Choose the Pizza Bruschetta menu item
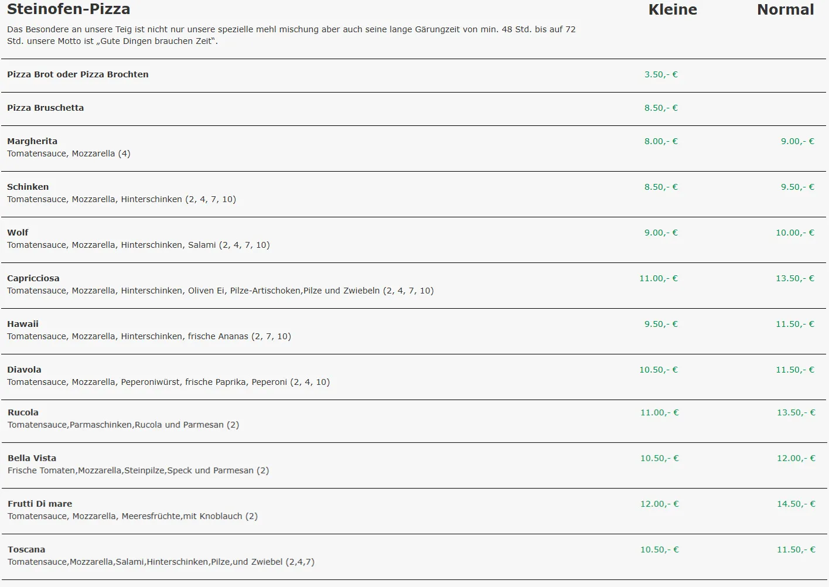829x587 pixels. point(46,108)
